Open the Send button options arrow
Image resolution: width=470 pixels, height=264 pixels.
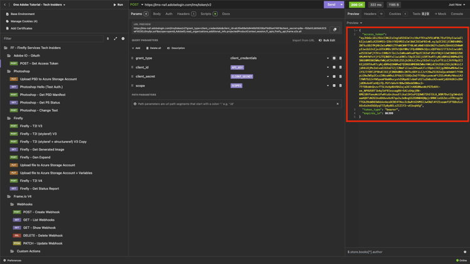pos(342,4)
